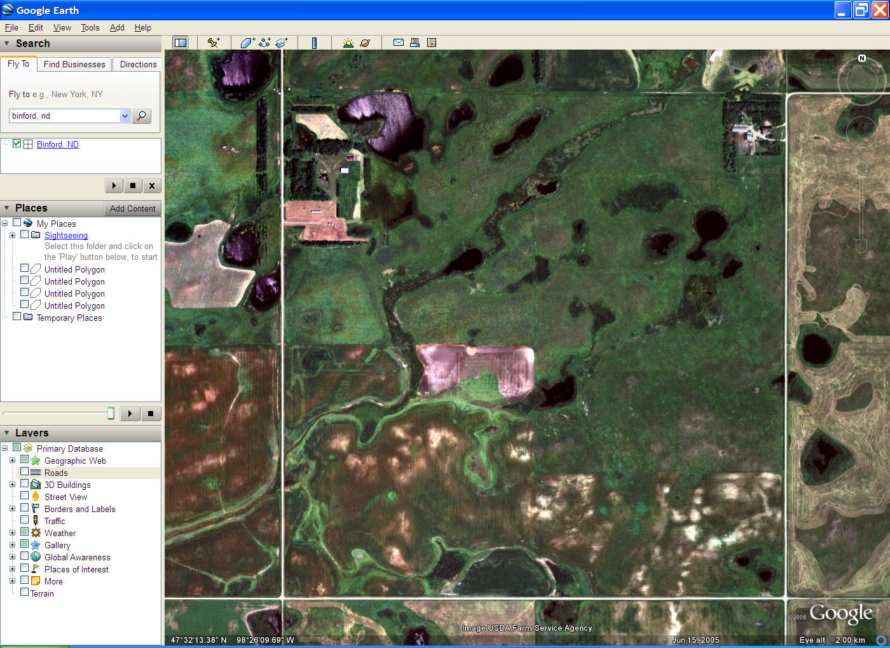This screenshot has width=890, height=648.
Task: Collapse the Places panel triangle
Action: coord(7,208)
